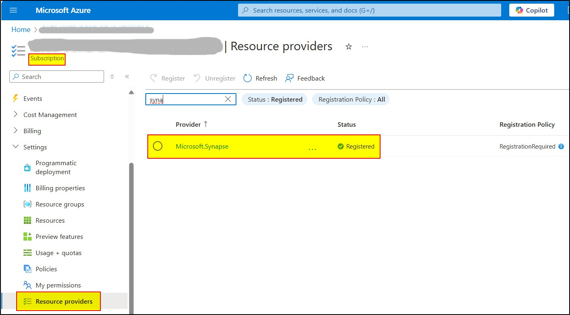Open the Registration Policy : All filter
The image size is (570, 315).
point(351,99)
